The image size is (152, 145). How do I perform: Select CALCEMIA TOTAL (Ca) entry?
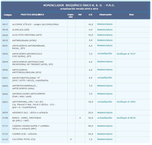pos(24,139)
